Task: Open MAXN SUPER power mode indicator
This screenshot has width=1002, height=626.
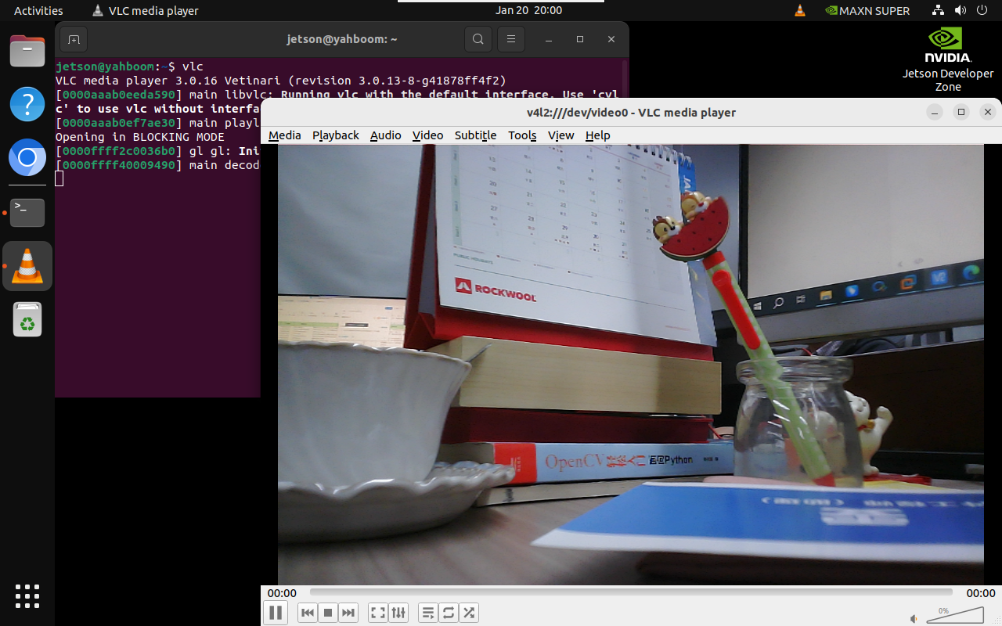Action: [x=867, y=11]
